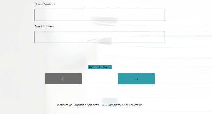The image size is (212, 114).
Task: Open the menu via Return to Menu
Action: click(x=100, y=67)
